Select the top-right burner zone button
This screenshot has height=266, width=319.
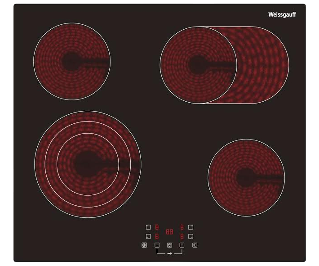pyautogui.click(x=191, y=227)
